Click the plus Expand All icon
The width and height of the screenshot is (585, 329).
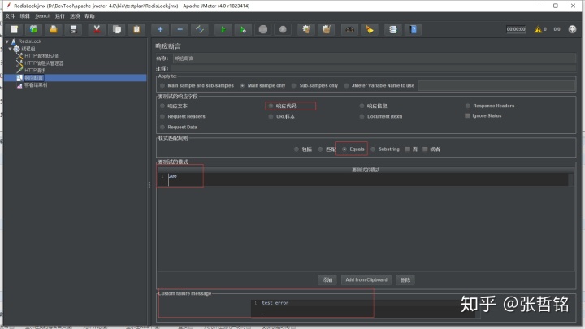(x=160, y=29)
